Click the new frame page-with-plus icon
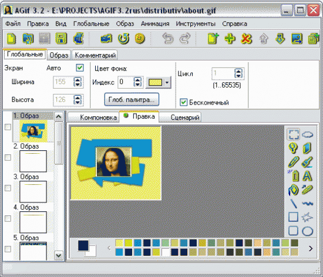Image resolution: width=323 pixels, height=277 pixels. point(213,38)
